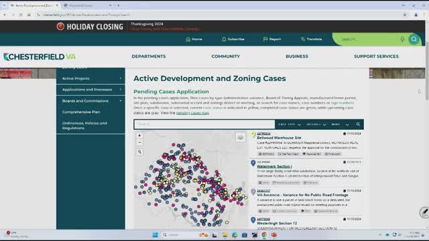429x241 pixels.
Task: Open the Bellwood Warehouse Site case
Action: click(x=279, y=138)
